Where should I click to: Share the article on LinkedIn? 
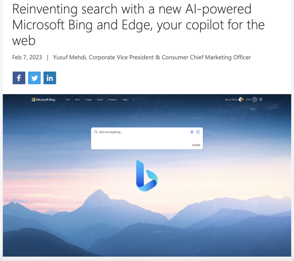click(x=50, y=78)
